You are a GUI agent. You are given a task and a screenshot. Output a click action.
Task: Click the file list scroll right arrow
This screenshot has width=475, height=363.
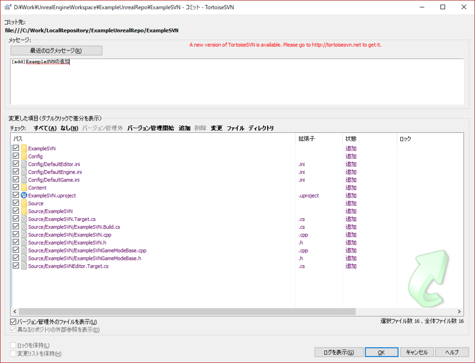pyautogui.click(x=459, y=311)
